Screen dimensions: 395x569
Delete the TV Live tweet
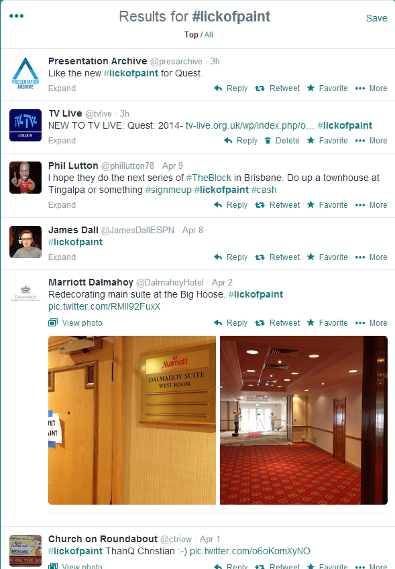[x=282, y=141]
